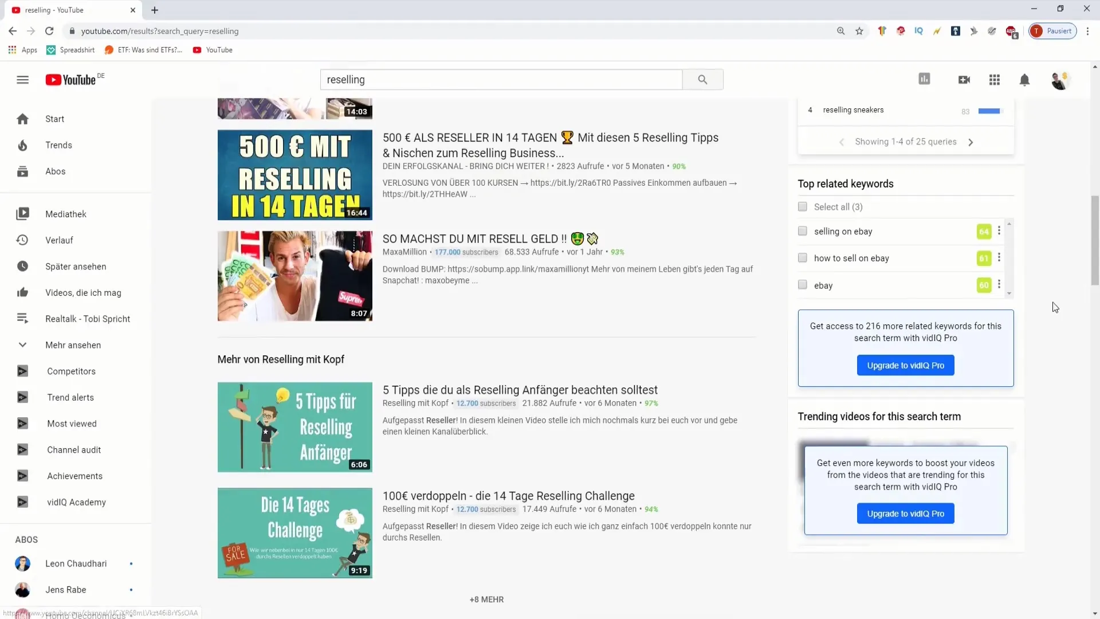Open Chrome three-dot menu
Viewport: 1100px width, 619px height.
click(x=1087, y=31)
